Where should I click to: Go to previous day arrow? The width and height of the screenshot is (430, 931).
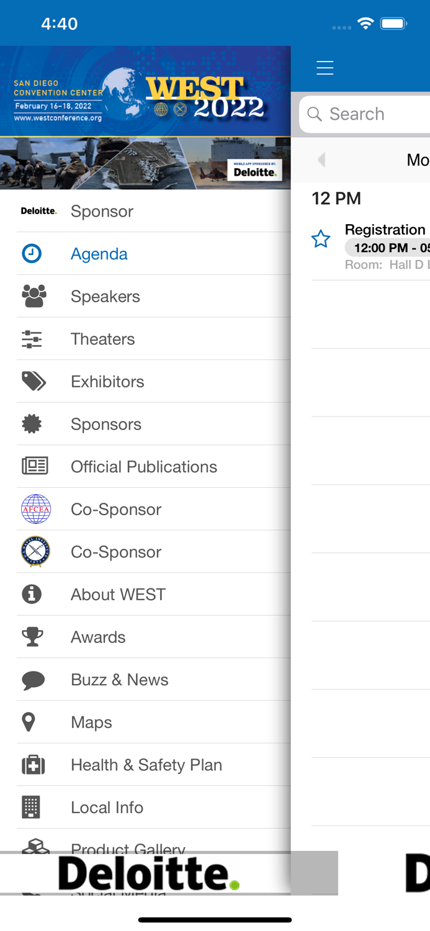pyautogui.click(x=321, y=160)
